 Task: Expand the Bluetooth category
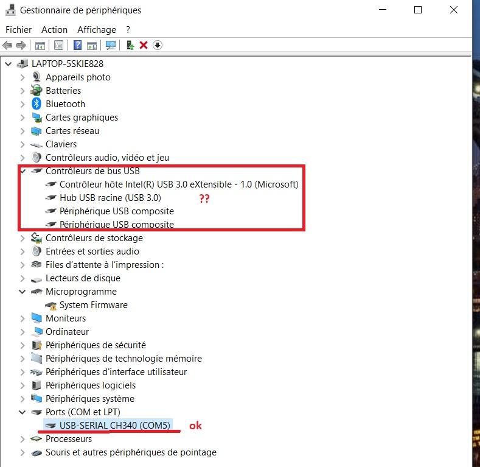[23, 104]
